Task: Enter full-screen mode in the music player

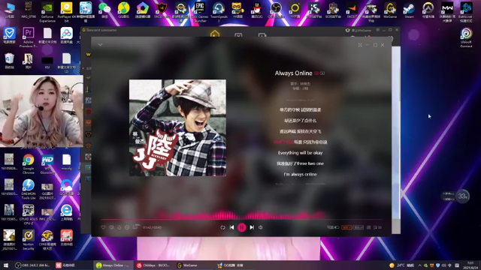Action: pos(360,45)
